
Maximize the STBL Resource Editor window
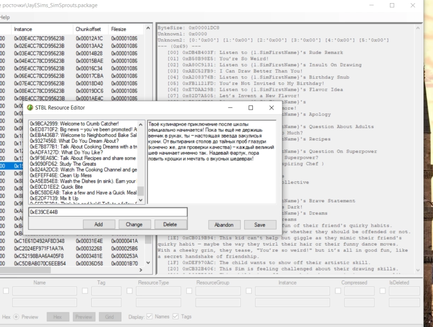[x=251, y=108]
